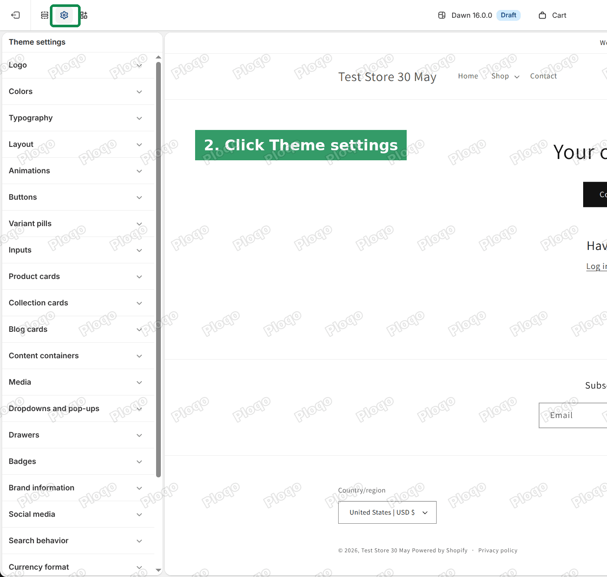Expand the Inputs settings section
607x577 pixels.
(x=78, y=250)
